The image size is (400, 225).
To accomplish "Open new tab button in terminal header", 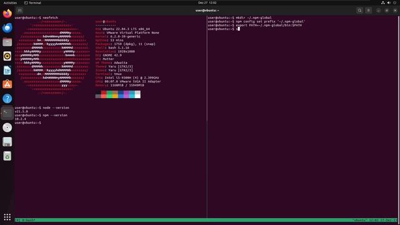I will (19, 11).
